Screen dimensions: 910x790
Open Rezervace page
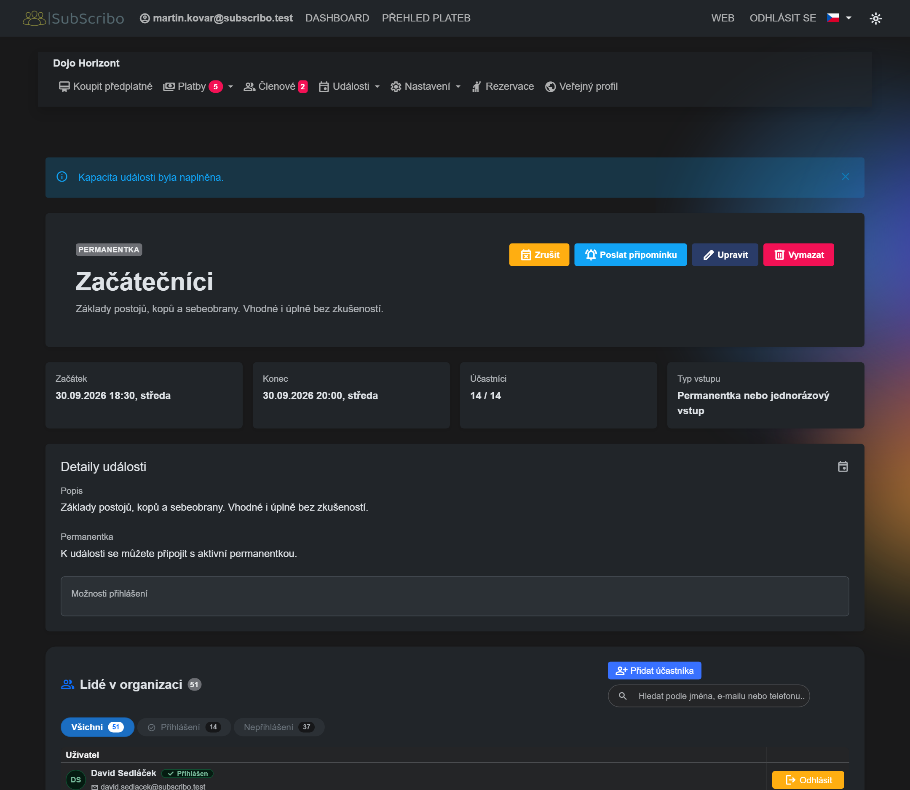point(503,86)
